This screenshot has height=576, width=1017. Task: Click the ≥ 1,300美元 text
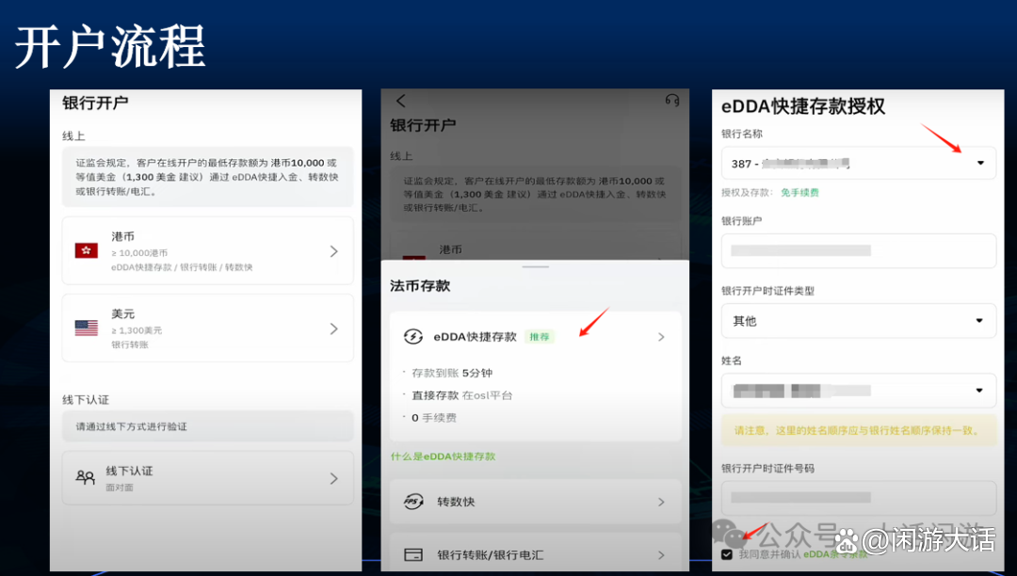tap(137, 330)
